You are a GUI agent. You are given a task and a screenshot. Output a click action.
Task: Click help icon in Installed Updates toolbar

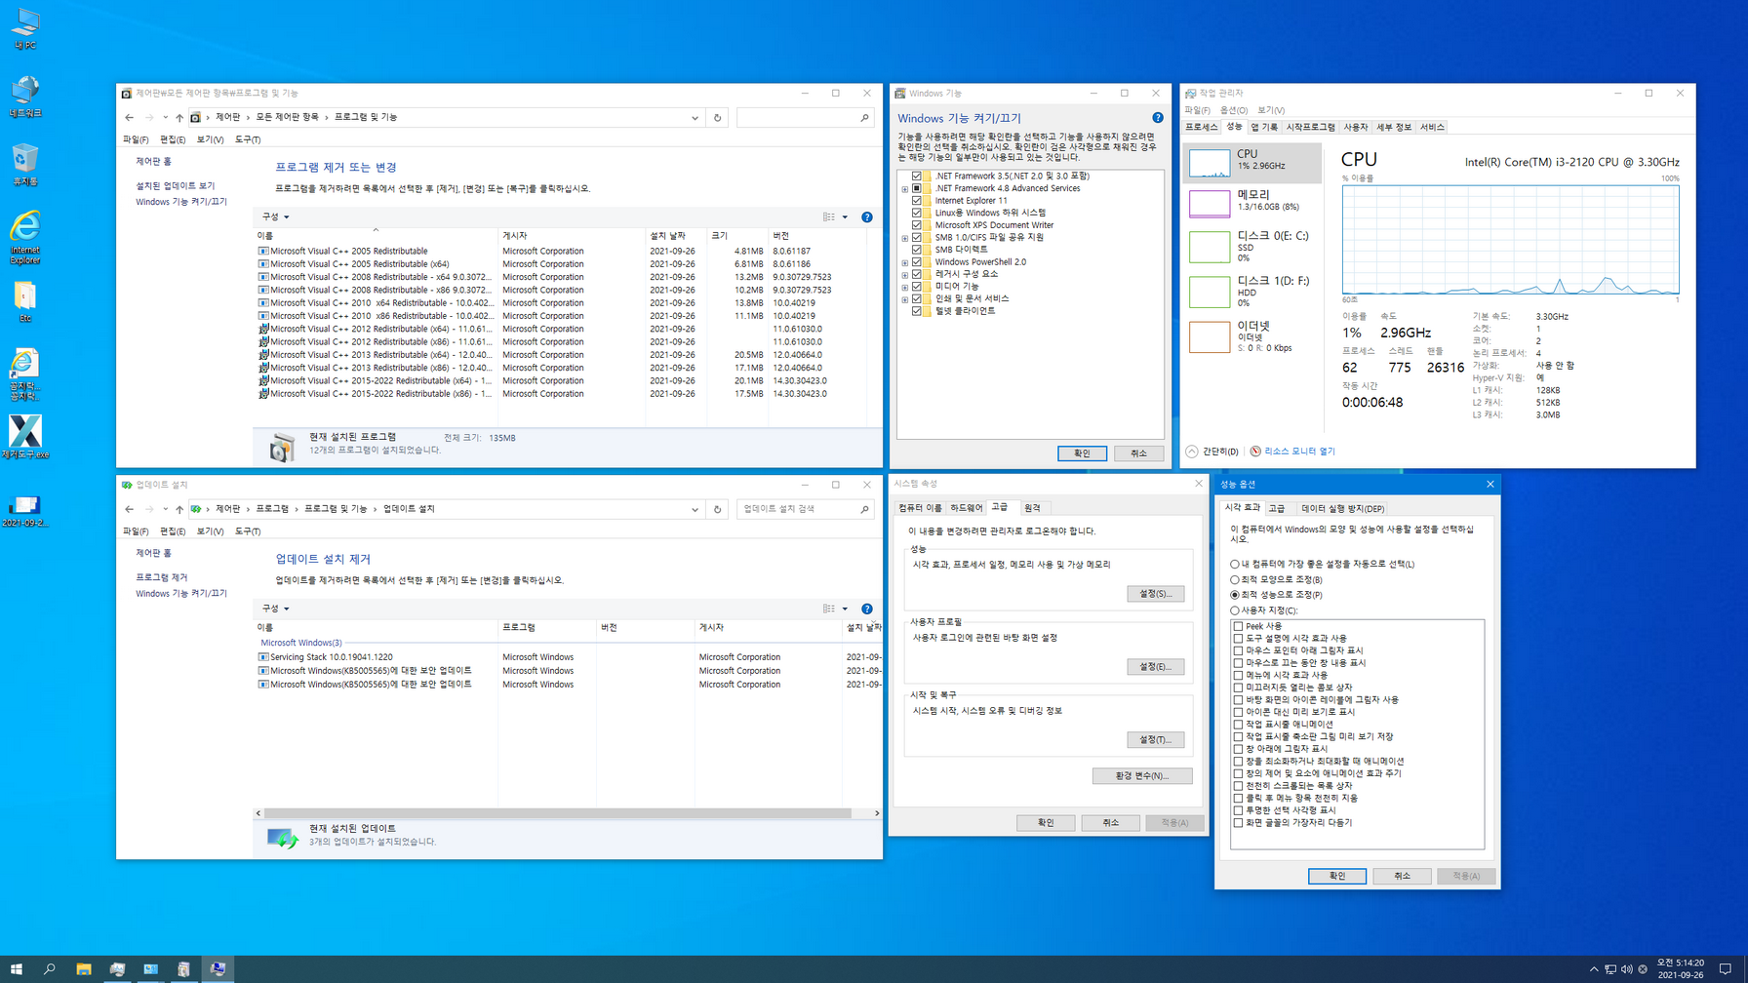pyautogui.click(x=867, y=609)
